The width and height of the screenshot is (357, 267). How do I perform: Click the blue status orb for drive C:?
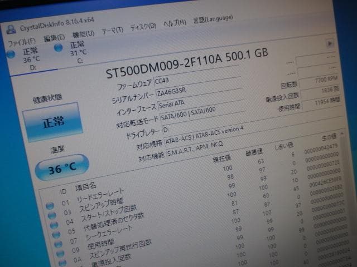click(x=58, y=48)
